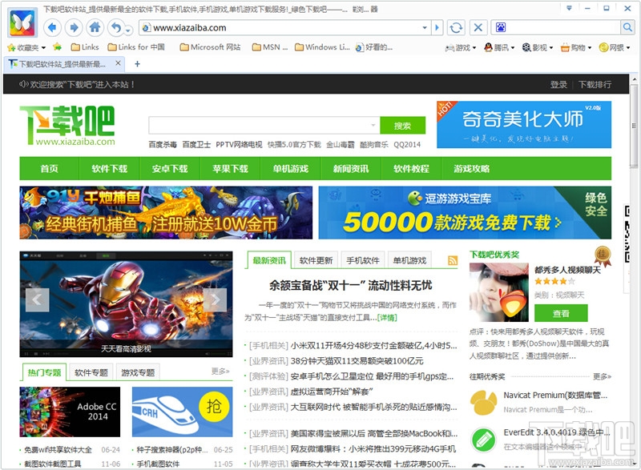Switch to the 手机软件 tab
This screenshot has width=641, height=470.
pyautogui.click(x=363, y=260)
